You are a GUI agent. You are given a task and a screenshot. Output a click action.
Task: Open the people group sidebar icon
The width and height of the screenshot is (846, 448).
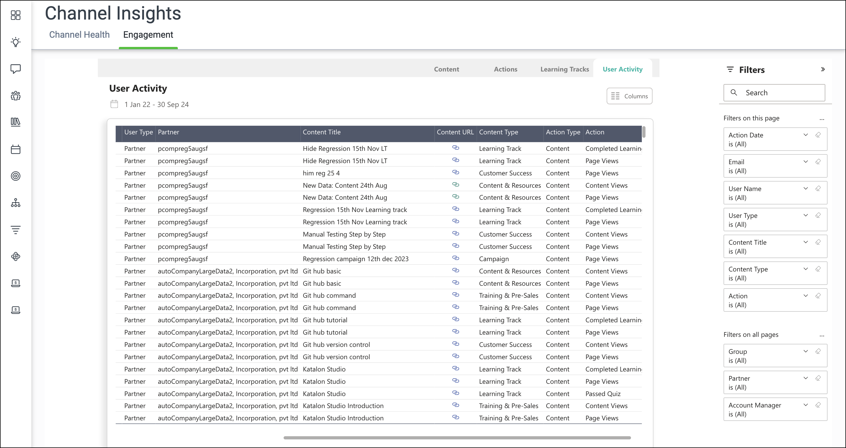pos(15,96)
